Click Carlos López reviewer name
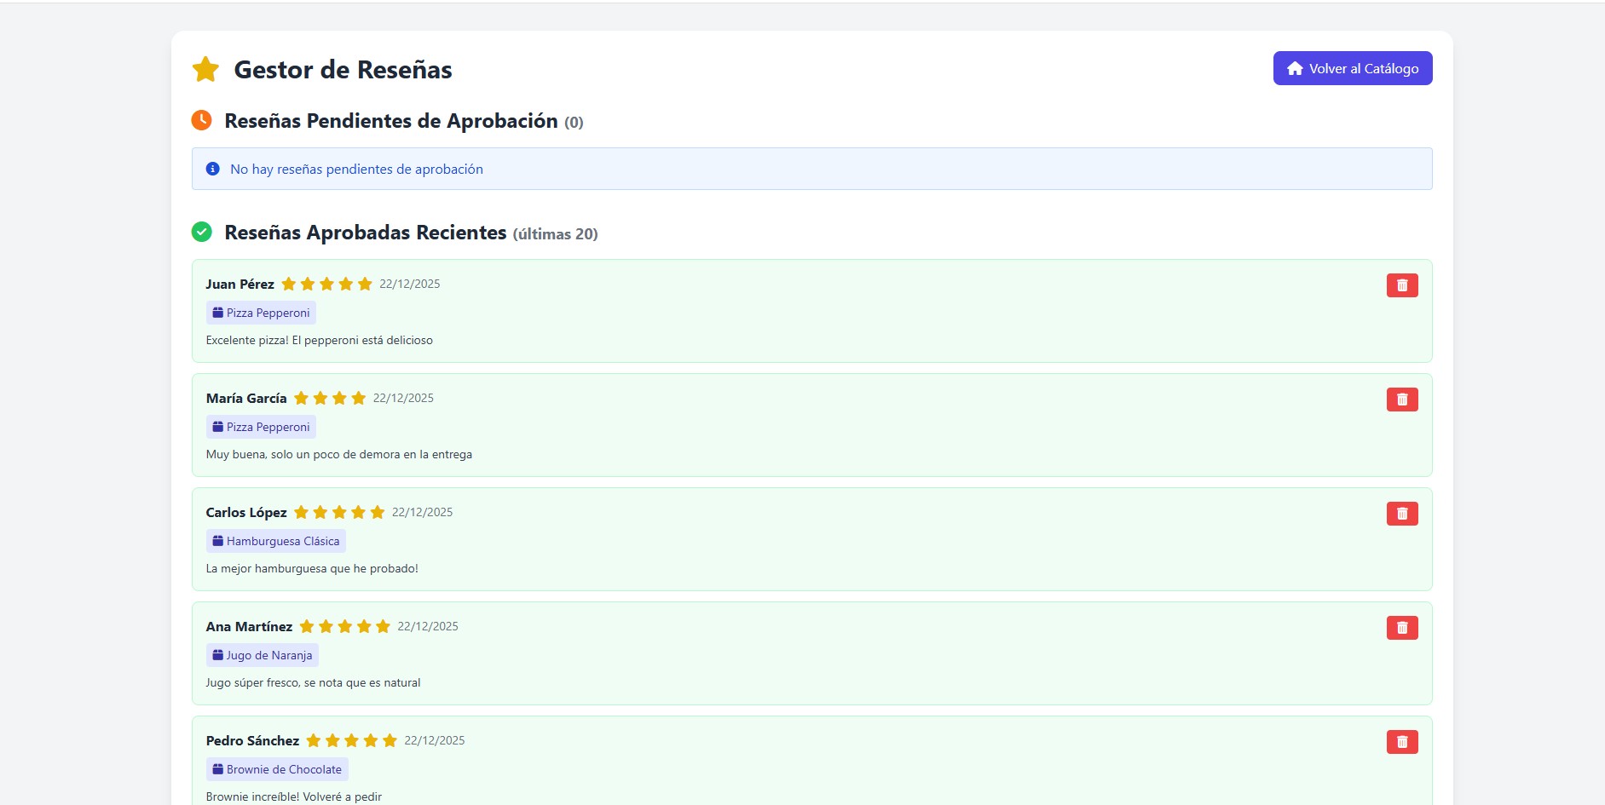Viewport: 1605px width, 805px height. point(245,512)
